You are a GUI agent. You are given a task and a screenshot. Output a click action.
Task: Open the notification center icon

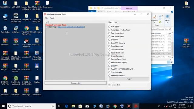[189, 106]
